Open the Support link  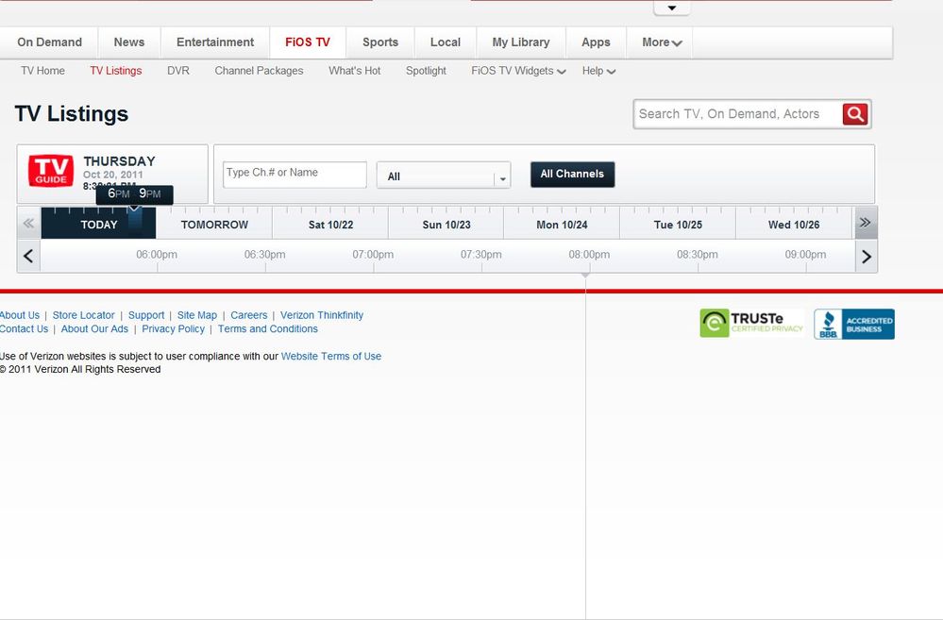click(x=146, y=315)
